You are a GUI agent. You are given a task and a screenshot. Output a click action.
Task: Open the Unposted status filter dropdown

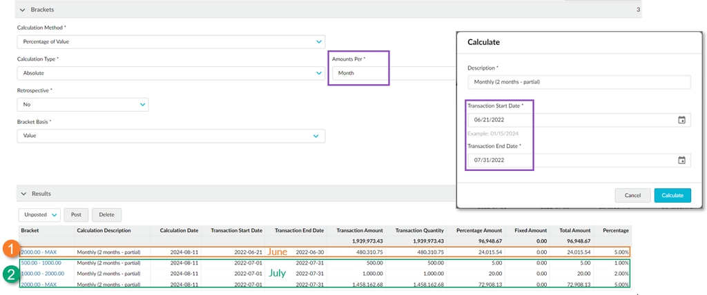39,215
